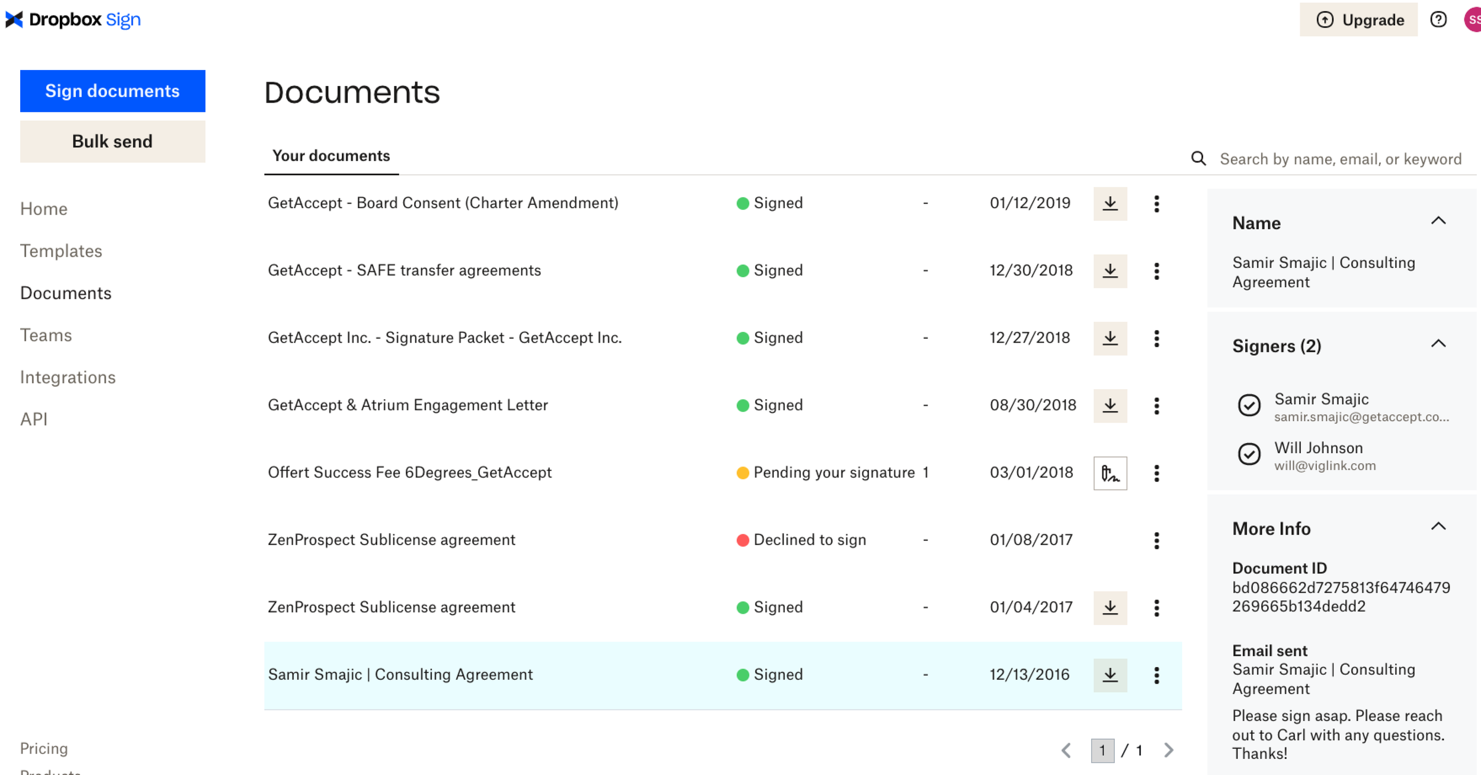Select GetAccept & Atrium Engagement Letter name
The width and height of the screenshot is (1481, 775).
408,405
